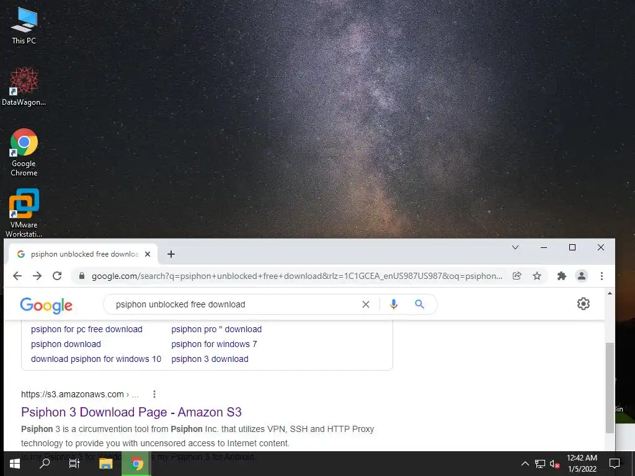
Task: Click the page vertical scrollbar thumb
Action: click(x=610, y=388)
